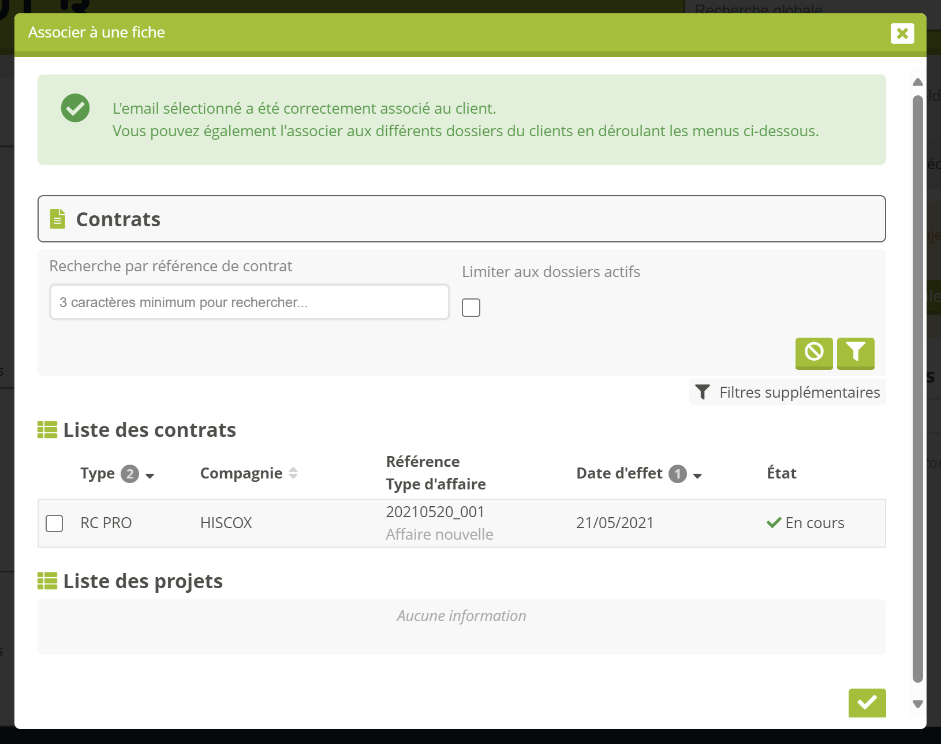
Task: Enable 'Limiter aux dossiers actifs' checkbox
Action: [471, 308]
